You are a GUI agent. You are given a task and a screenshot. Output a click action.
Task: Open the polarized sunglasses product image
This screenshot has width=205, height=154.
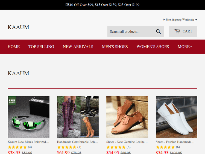coord(28,117)
